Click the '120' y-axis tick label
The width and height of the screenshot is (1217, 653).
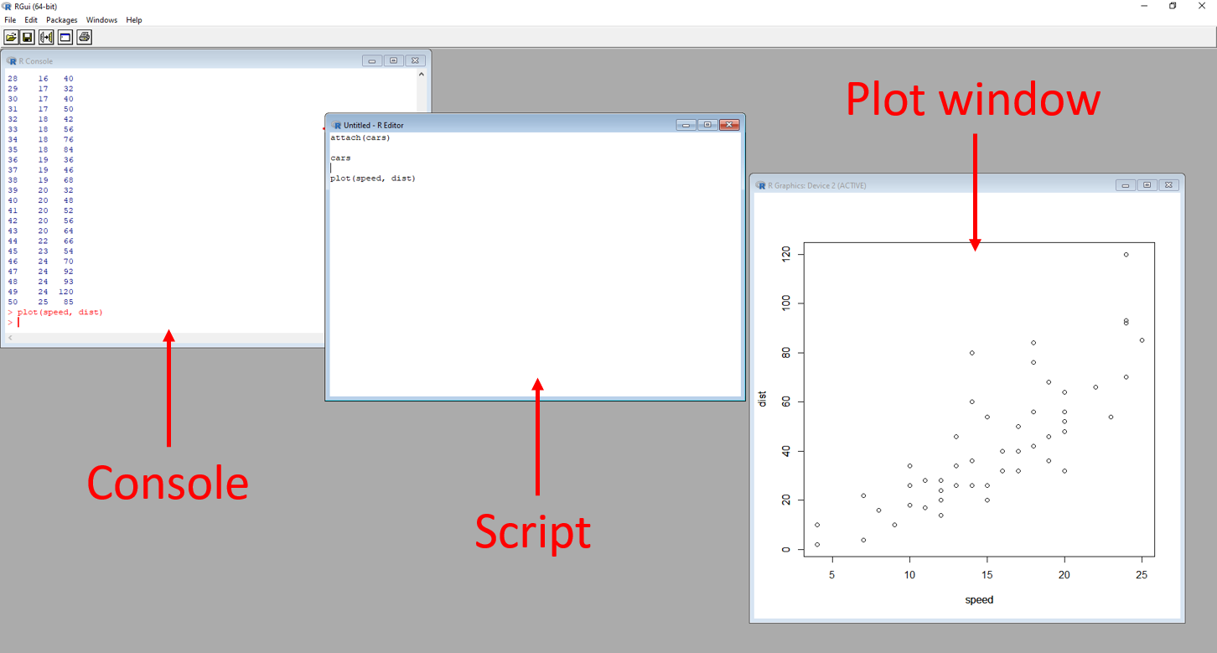coord(785,254)
